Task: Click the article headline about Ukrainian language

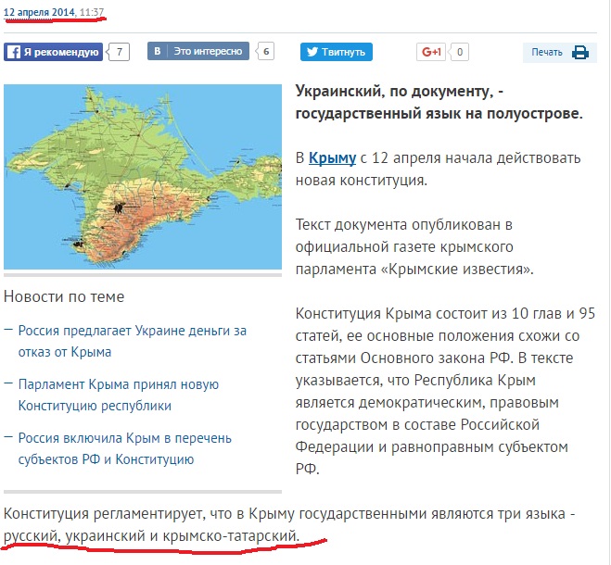Action: pyautogui.click(x=439, y=102)
